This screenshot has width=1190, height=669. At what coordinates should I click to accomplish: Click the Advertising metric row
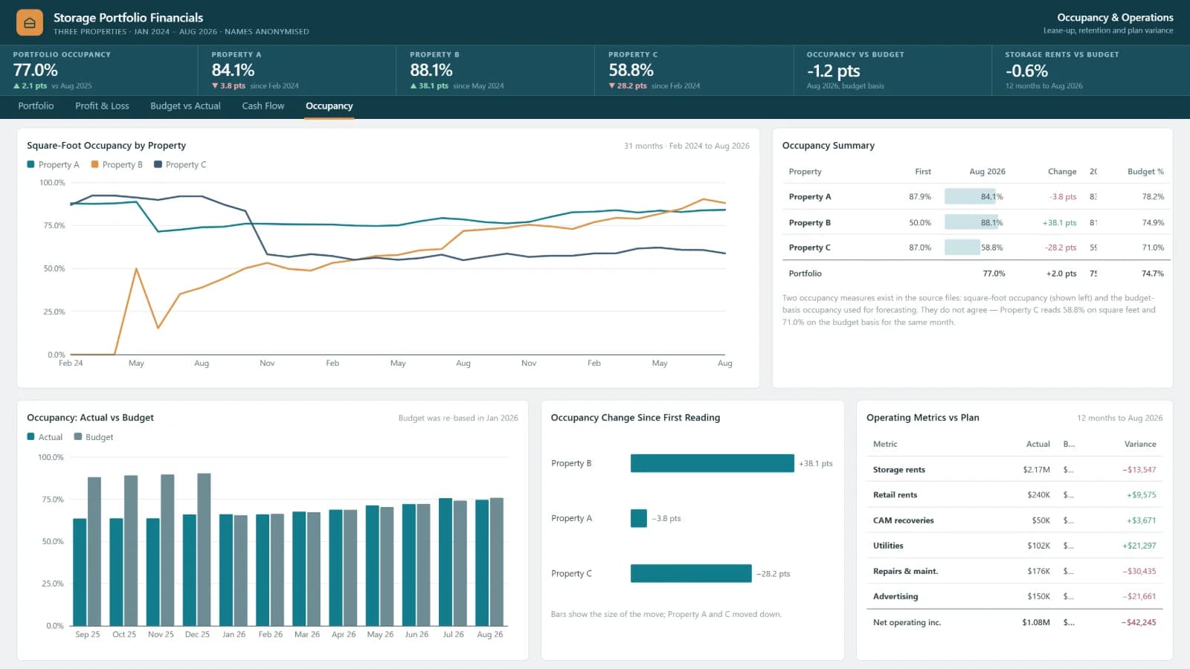(1014, 596)
